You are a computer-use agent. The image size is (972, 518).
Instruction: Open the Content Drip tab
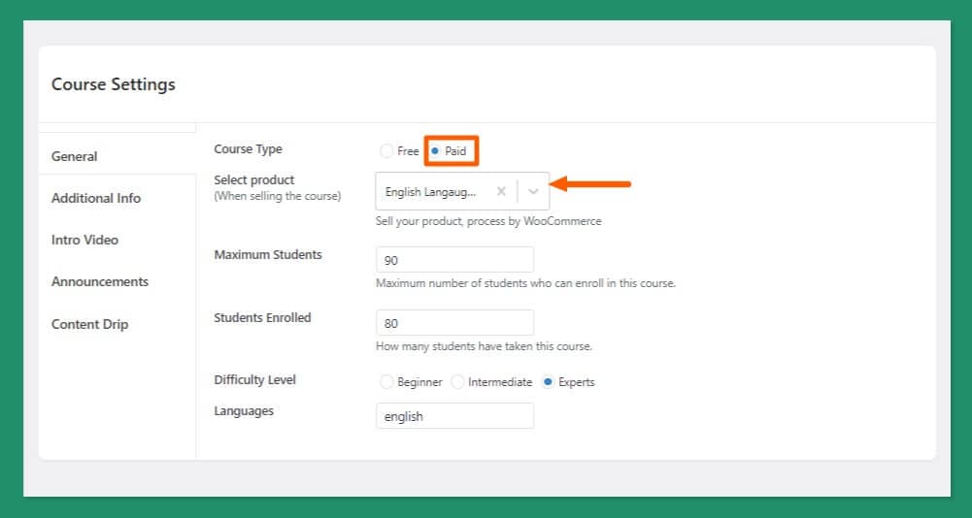point(89,324)
